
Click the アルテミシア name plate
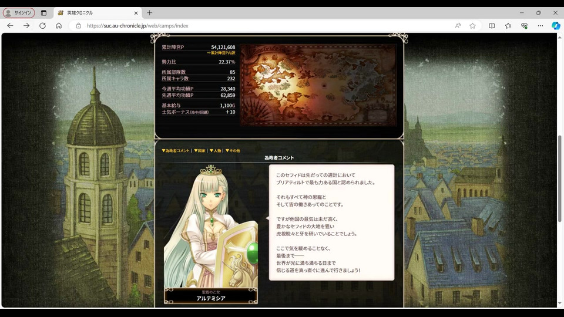211,296
